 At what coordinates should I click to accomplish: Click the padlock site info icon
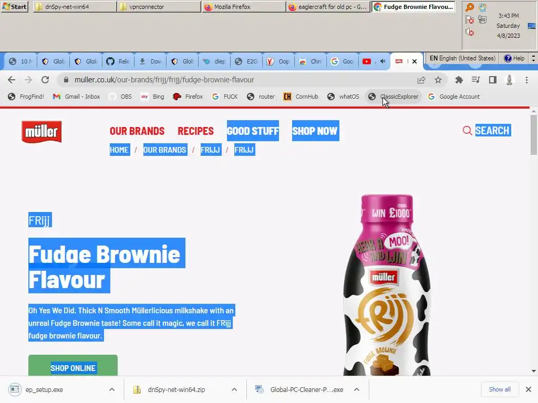66,80
